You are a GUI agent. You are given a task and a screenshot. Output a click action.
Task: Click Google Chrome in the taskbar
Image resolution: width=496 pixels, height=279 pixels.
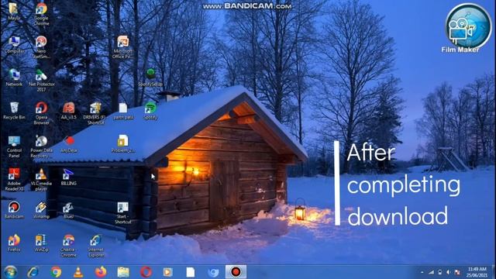click(x=56, y=272)
